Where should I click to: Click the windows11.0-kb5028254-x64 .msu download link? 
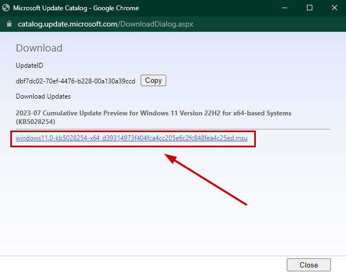[131, 138]
